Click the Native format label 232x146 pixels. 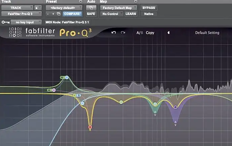click(x=149, y=14)
